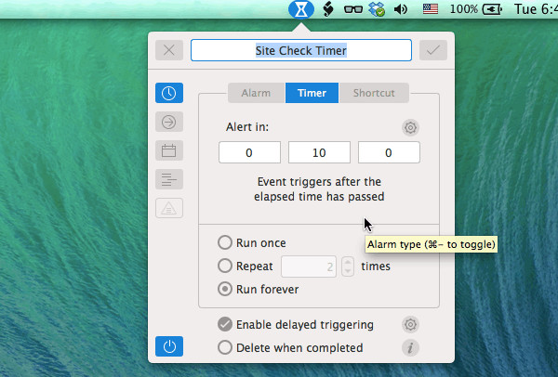Click the Site Check Timer name field

pos(301,50)
